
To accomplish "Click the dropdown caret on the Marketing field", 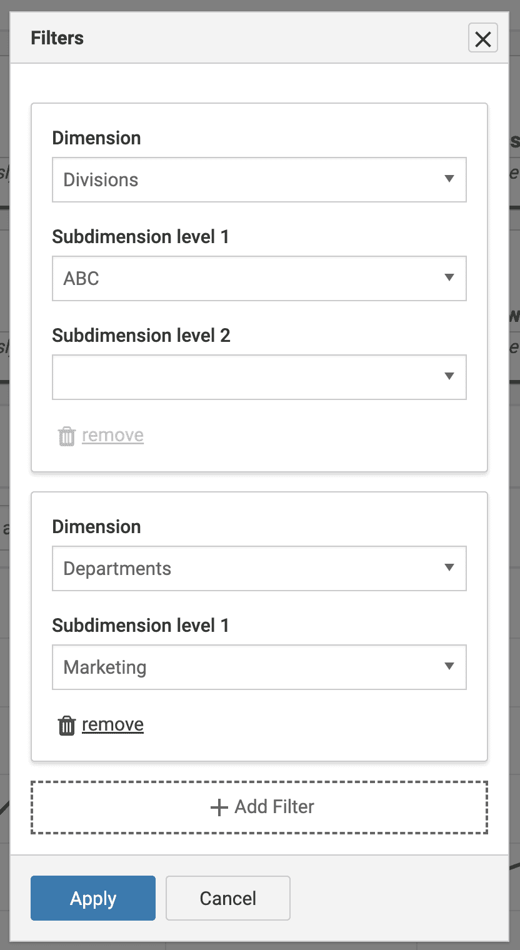I will coord(449,667).
